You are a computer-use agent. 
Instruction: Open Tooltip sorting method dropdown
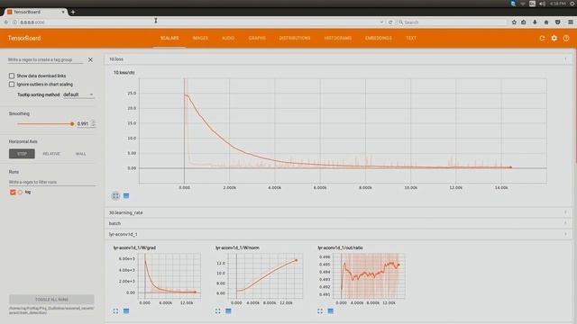coord(78,94)
